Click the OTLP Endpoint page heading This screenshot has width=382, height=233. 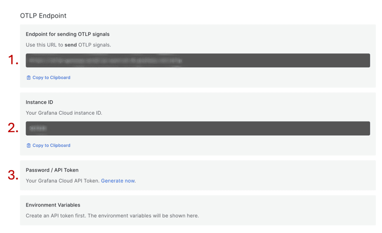43,16
